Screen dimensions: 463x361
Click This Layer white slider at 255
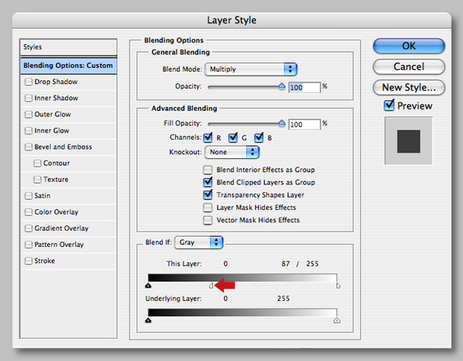(338, 285)
